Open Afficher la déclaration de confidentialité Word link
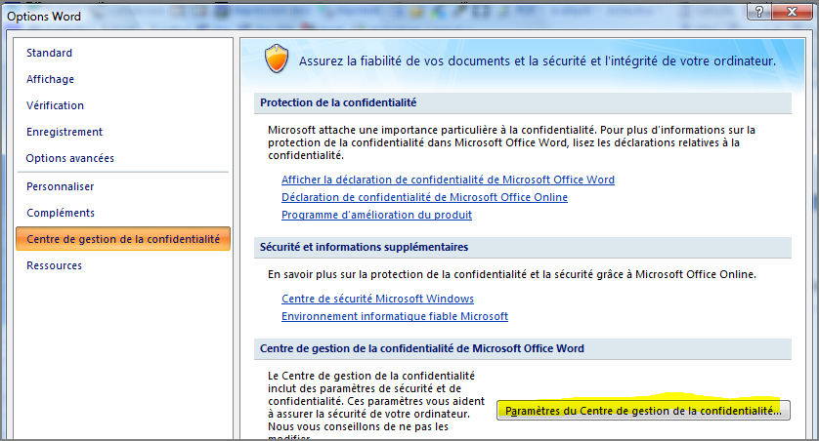The image size is (819, 441). pyautogui.click(x=448, y=180)
